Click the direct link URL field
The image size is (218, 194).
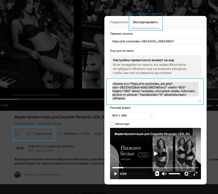155,41
